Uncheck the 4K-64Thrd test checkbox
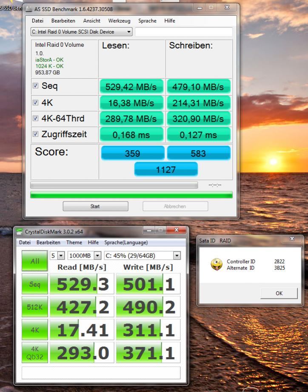Screen dimensions: 308x392 (36, 118)
